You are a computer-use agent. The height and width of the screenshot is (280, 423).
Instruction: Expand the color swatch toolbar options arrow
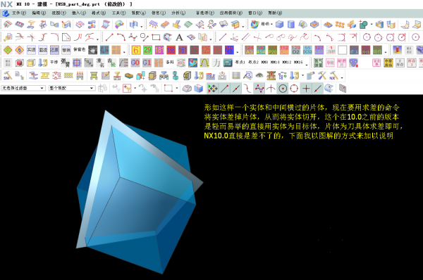(x=238, y=51)
